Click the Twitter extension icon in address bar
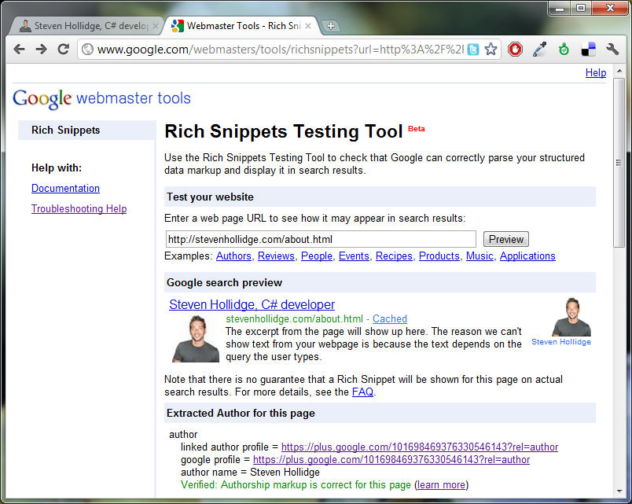Screen dimensions: 632x504 point(473,50)
